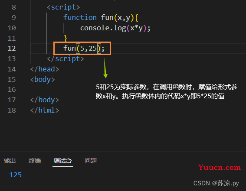Screen dimensions: 246x191
Task: Click the closing </html> tag
Action: tap(45, 110)
